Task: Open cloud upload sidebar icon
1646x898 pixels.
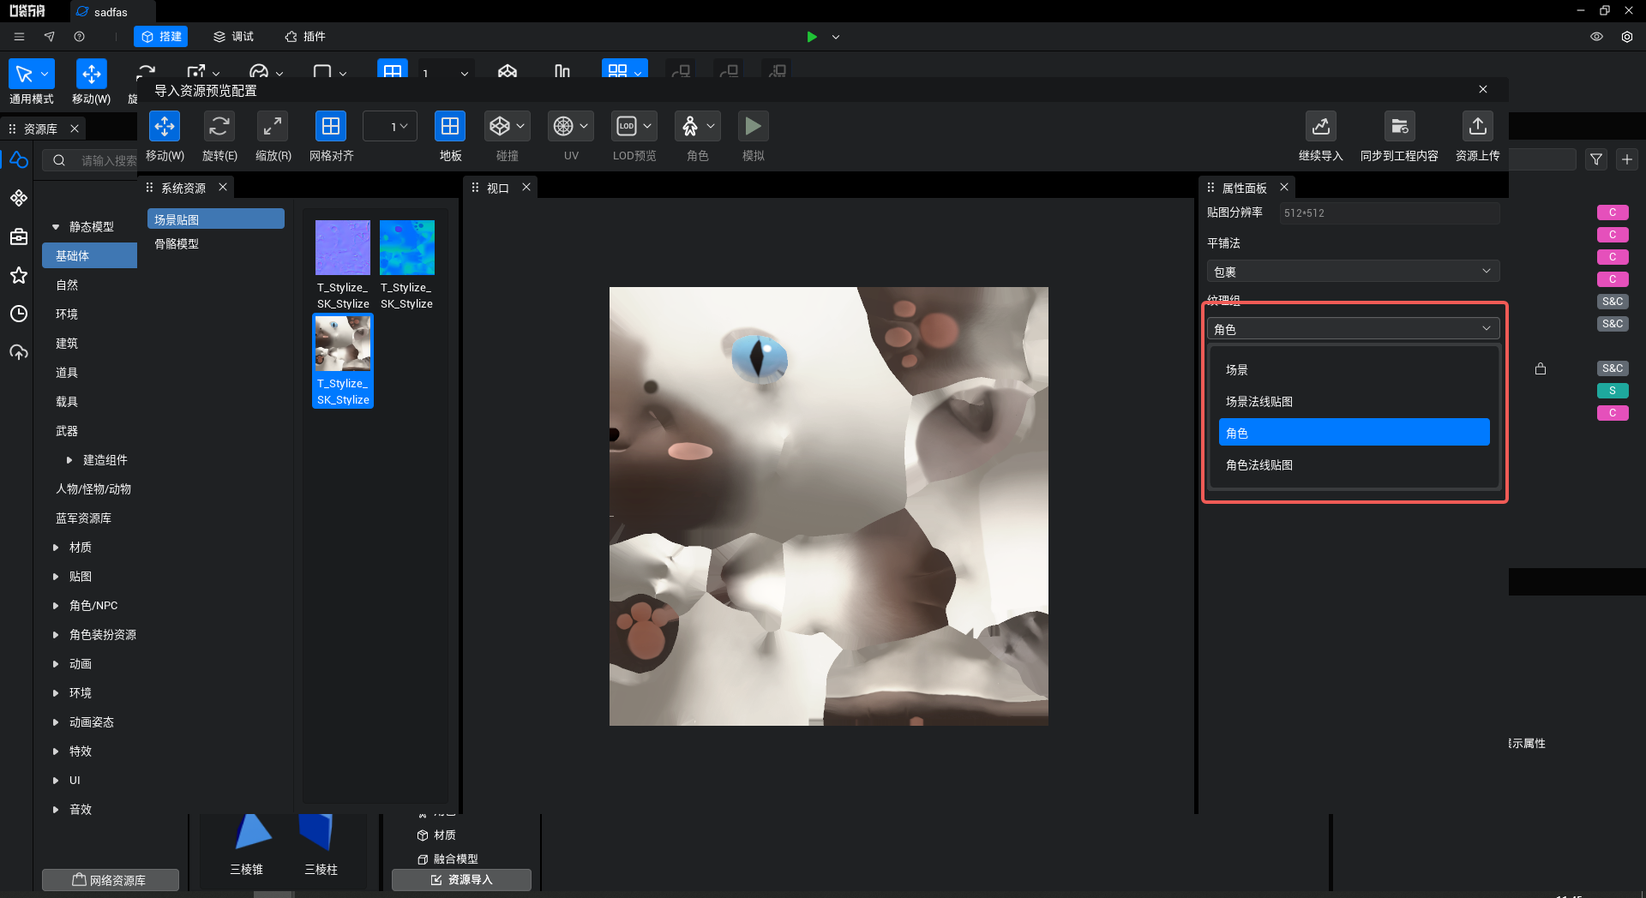Action: (19, 352)
